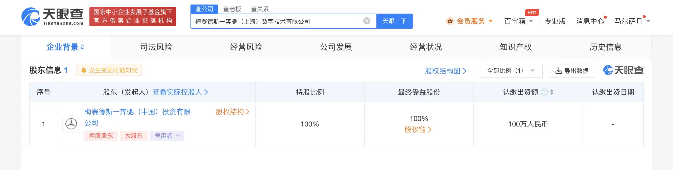Click the 最终受益股份 column header
The width and height of the screenshot is (673, 170).
pos(419,92)
